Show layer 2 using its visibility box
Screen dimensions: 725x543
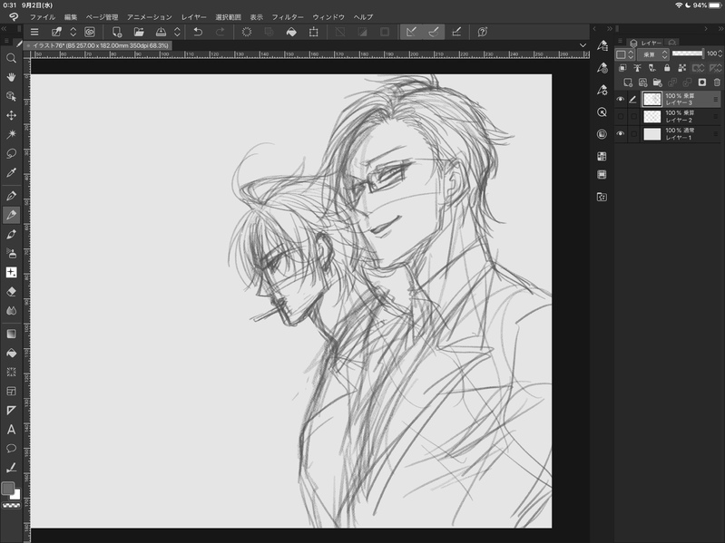[x=621, y=116]
